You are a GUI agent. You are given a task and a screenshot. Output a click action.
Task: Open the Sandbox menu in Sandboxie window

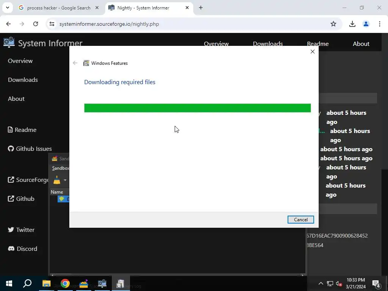pos(61,168)
